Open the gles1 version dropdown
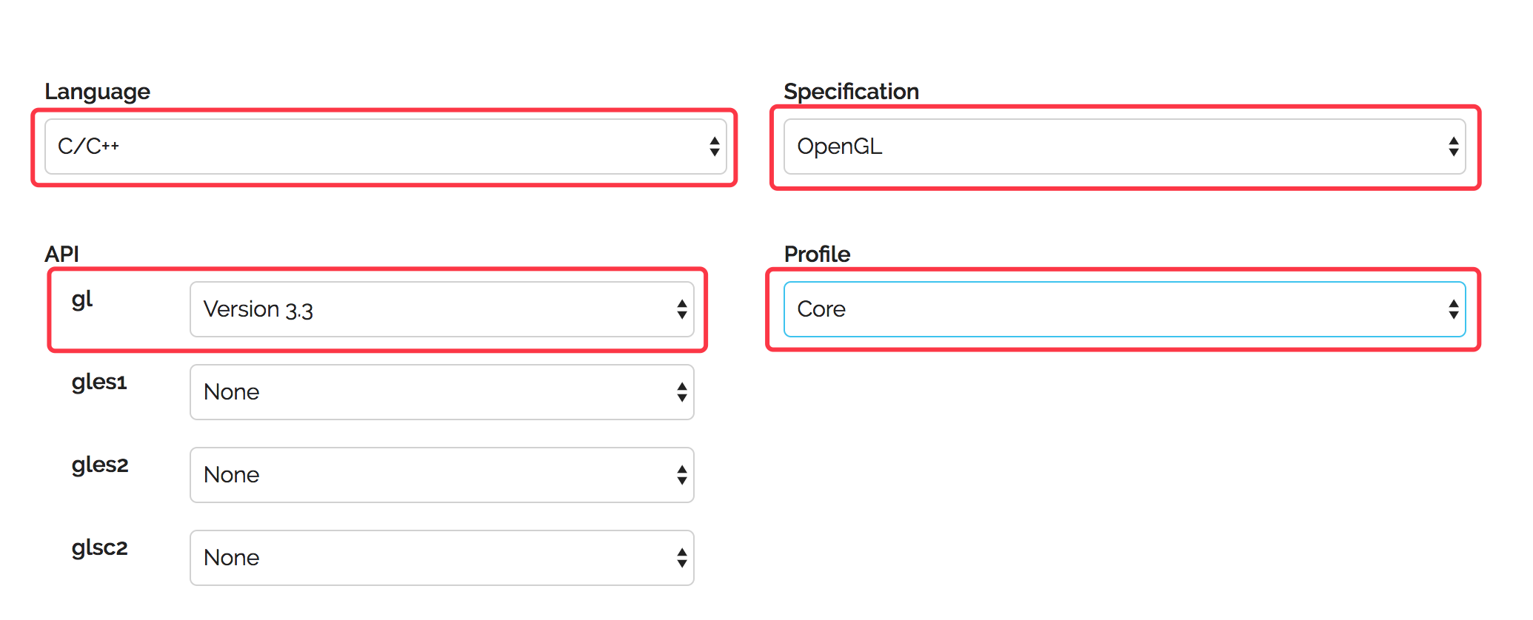 point(441,392)
